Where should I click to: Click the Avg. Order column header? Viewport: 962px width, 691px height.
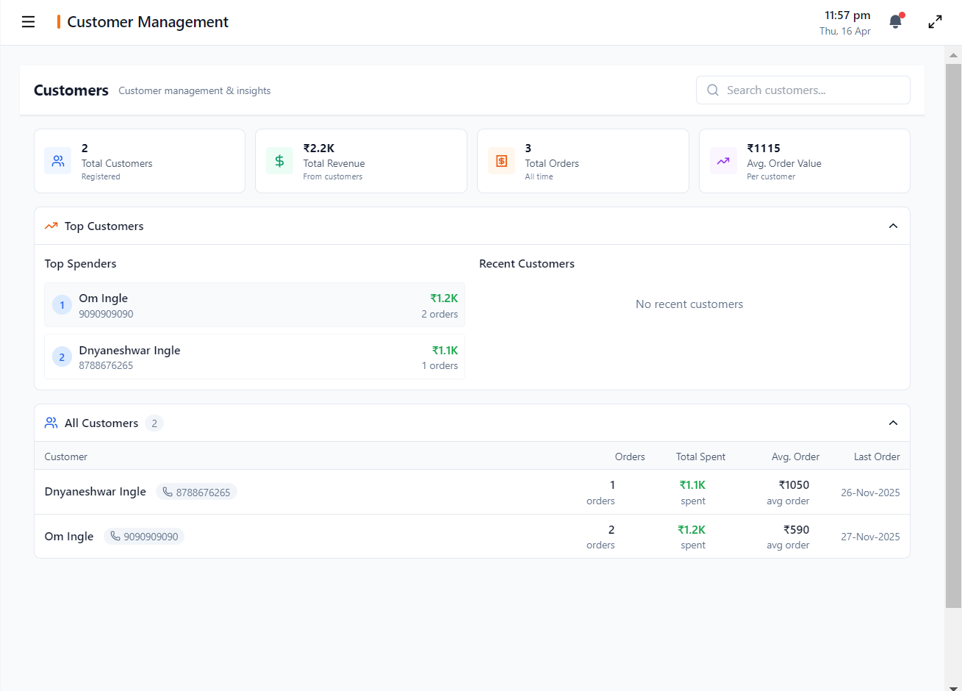coord(795,457)
